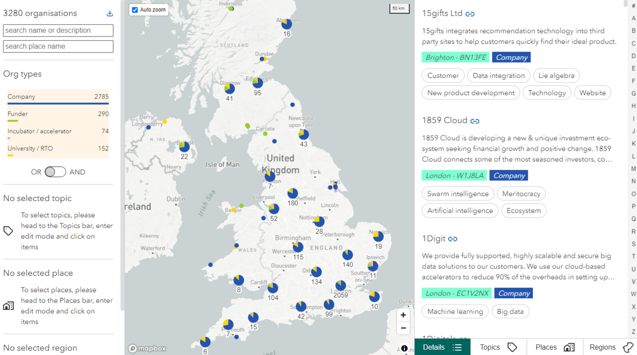The height and width of the screenshot is (355, 637).
Task: Select the Artificial intelligence topic tag
Action: click(460, 211)
